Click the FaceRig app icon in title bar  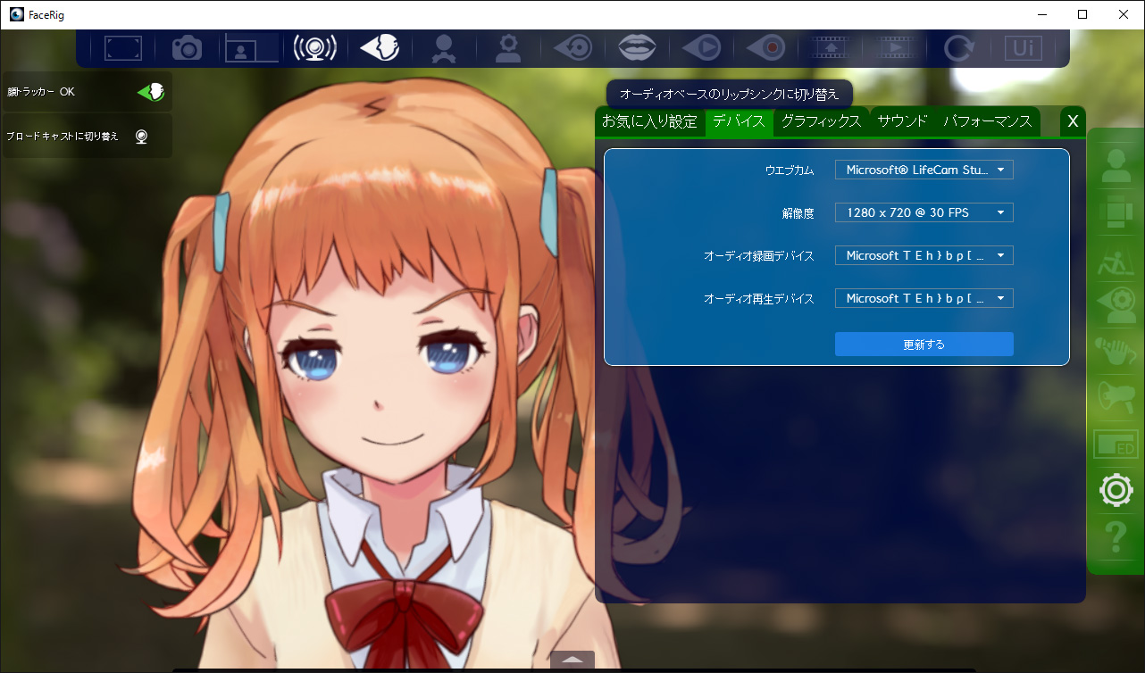click(15, 14)
